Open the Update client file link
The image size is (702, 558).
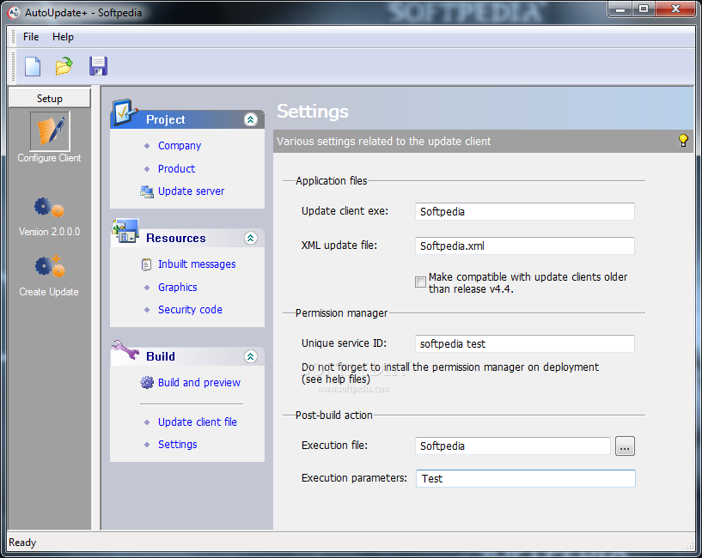pyautogui.click(x=198, y=422)
